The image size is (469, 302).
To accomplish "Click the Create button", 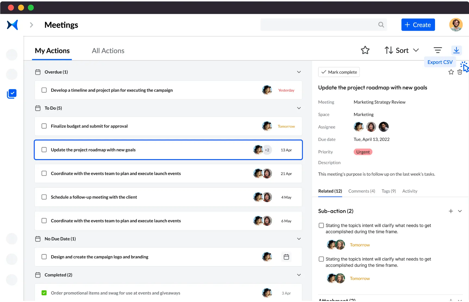I will click(418, 25).
